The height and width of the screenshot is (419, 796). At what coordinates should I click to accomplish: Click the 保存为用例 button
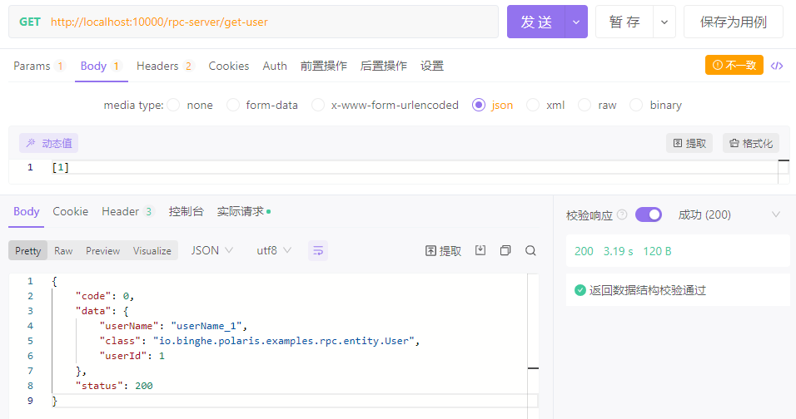[733, 22]
